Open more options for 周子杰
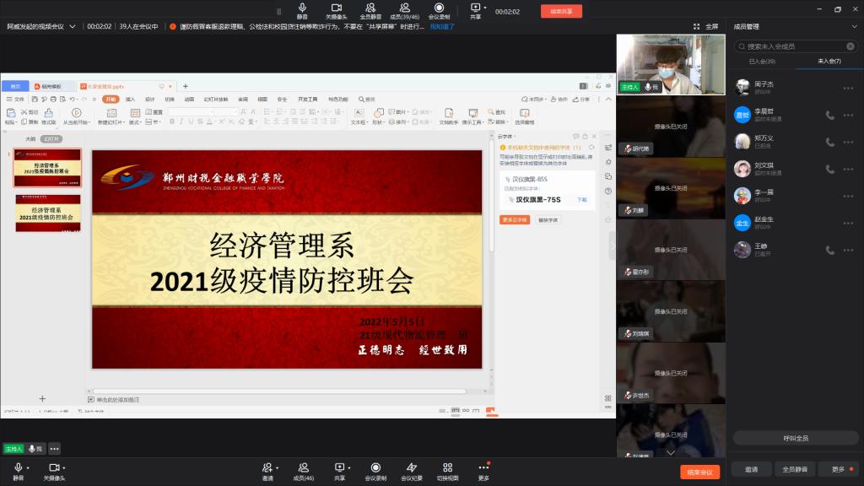The width and height of the screenshot is (864, 486). click(x=848, y=88)
